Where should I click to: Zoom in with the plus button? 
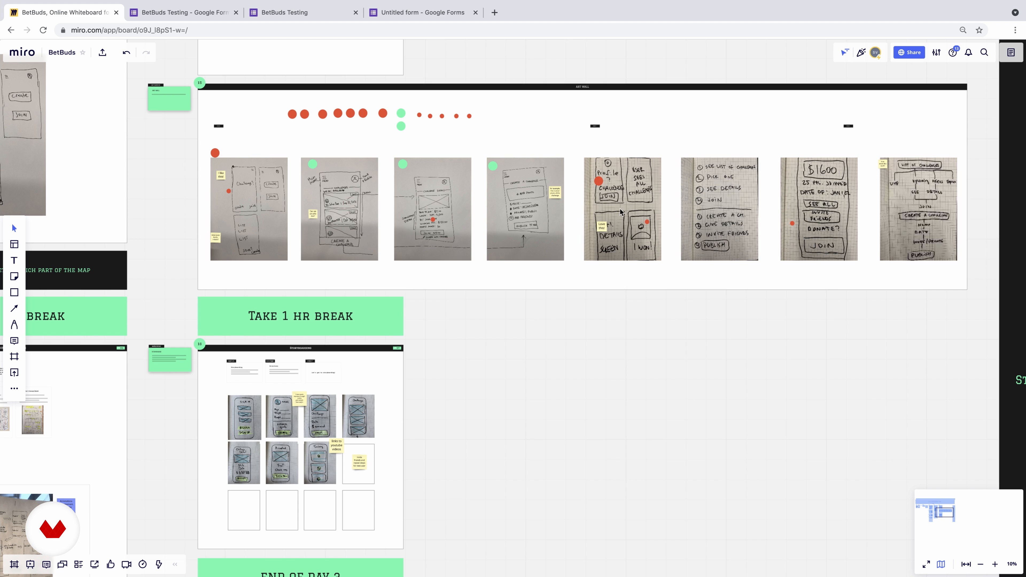(995, 564)
